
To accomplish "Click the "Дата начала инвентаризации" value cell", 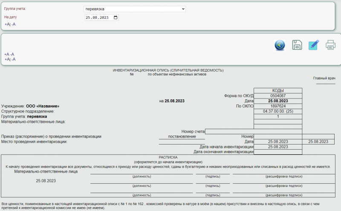I will pyautogui.click(x=278, y=146).
